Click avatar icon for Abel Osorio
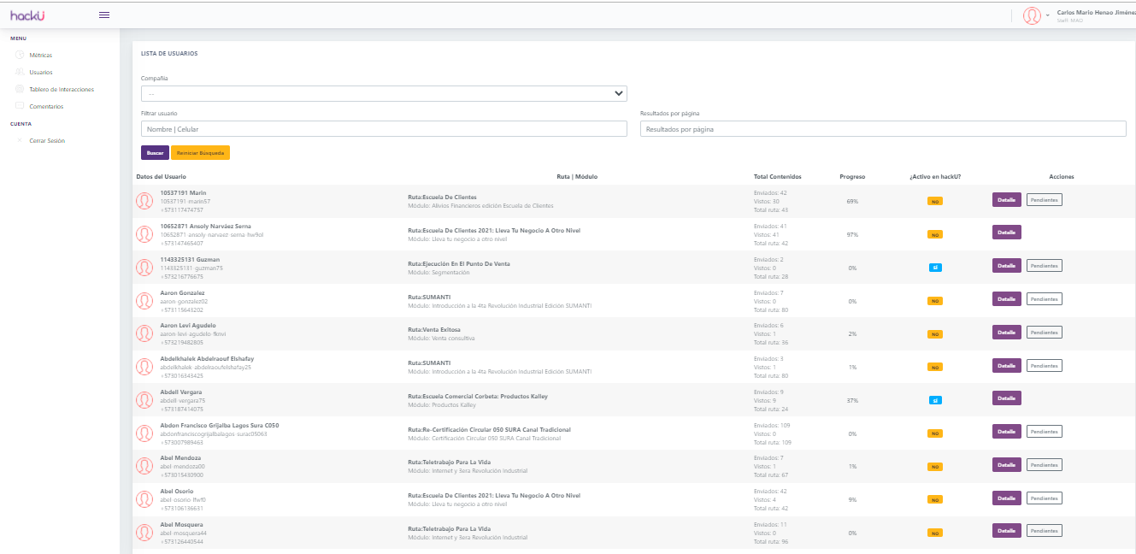This screenshot has width=1136, height=554. pos(144,499)
